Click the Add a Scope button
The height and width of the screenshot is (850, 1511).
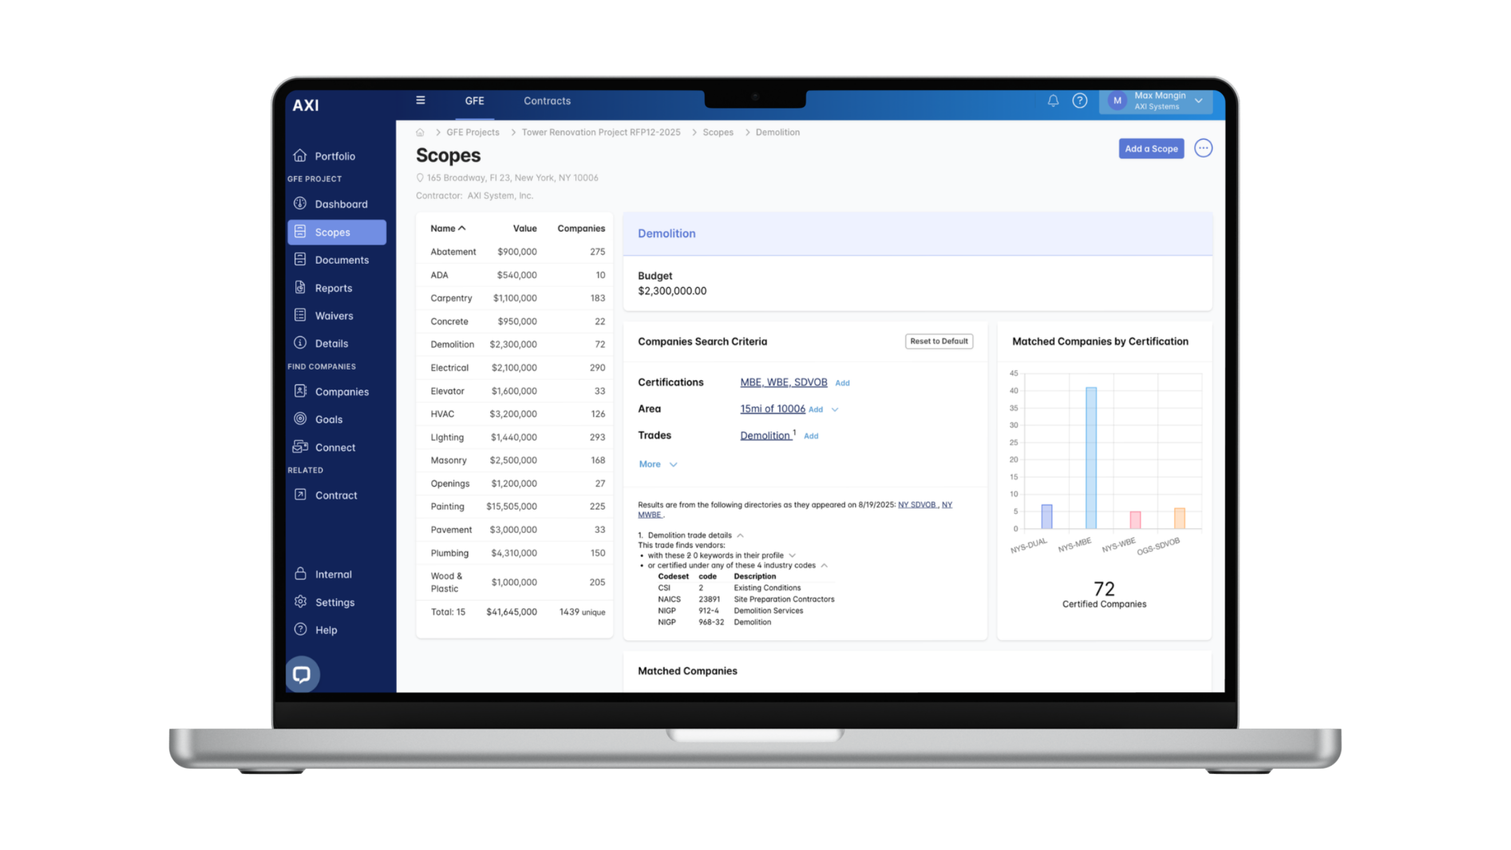pos(1151,148)
